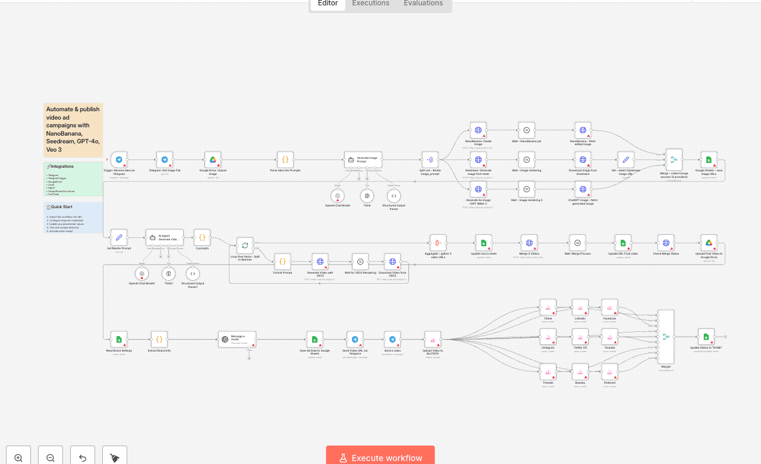
Task: Select the "Loop Over Items - Split in Batches" node
Action: coord(244,245)
